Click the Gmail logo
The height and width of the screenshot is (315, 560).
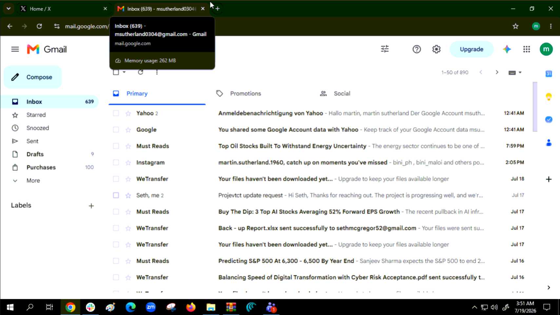point(47,49)
